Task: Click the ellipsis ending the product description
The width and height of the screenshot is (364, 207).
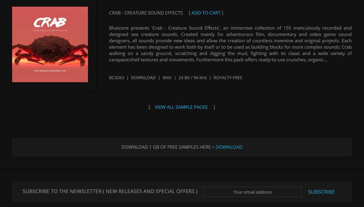Action: [x=325, y=60]
